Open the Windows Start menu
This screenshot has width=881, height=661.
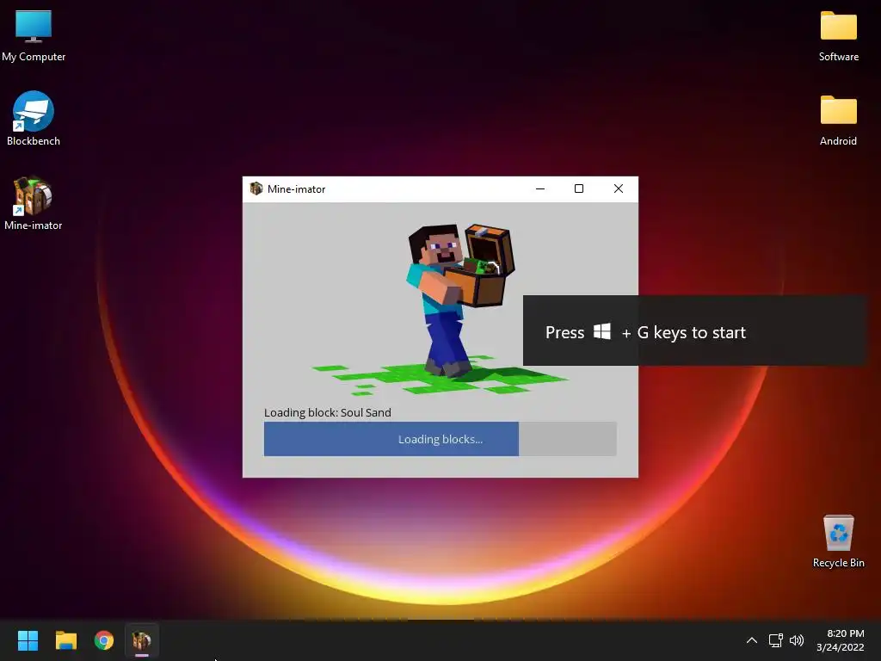28,640
